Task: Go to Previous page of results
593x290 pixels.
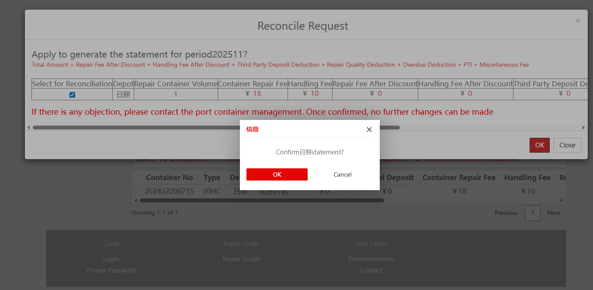Action: click(506, 213)
